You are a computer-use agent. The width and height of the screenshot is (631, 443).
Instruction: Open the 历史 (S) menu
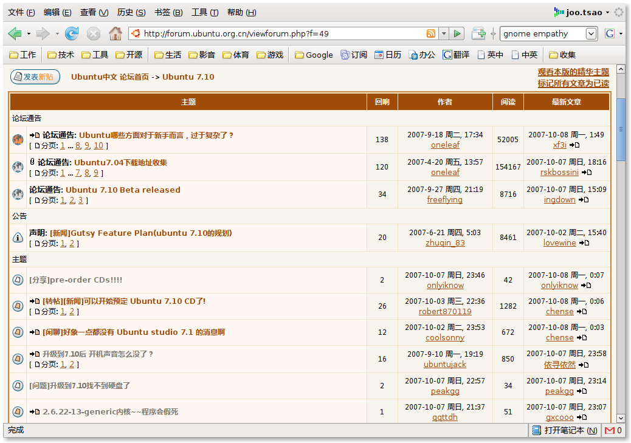pos(131,13)
